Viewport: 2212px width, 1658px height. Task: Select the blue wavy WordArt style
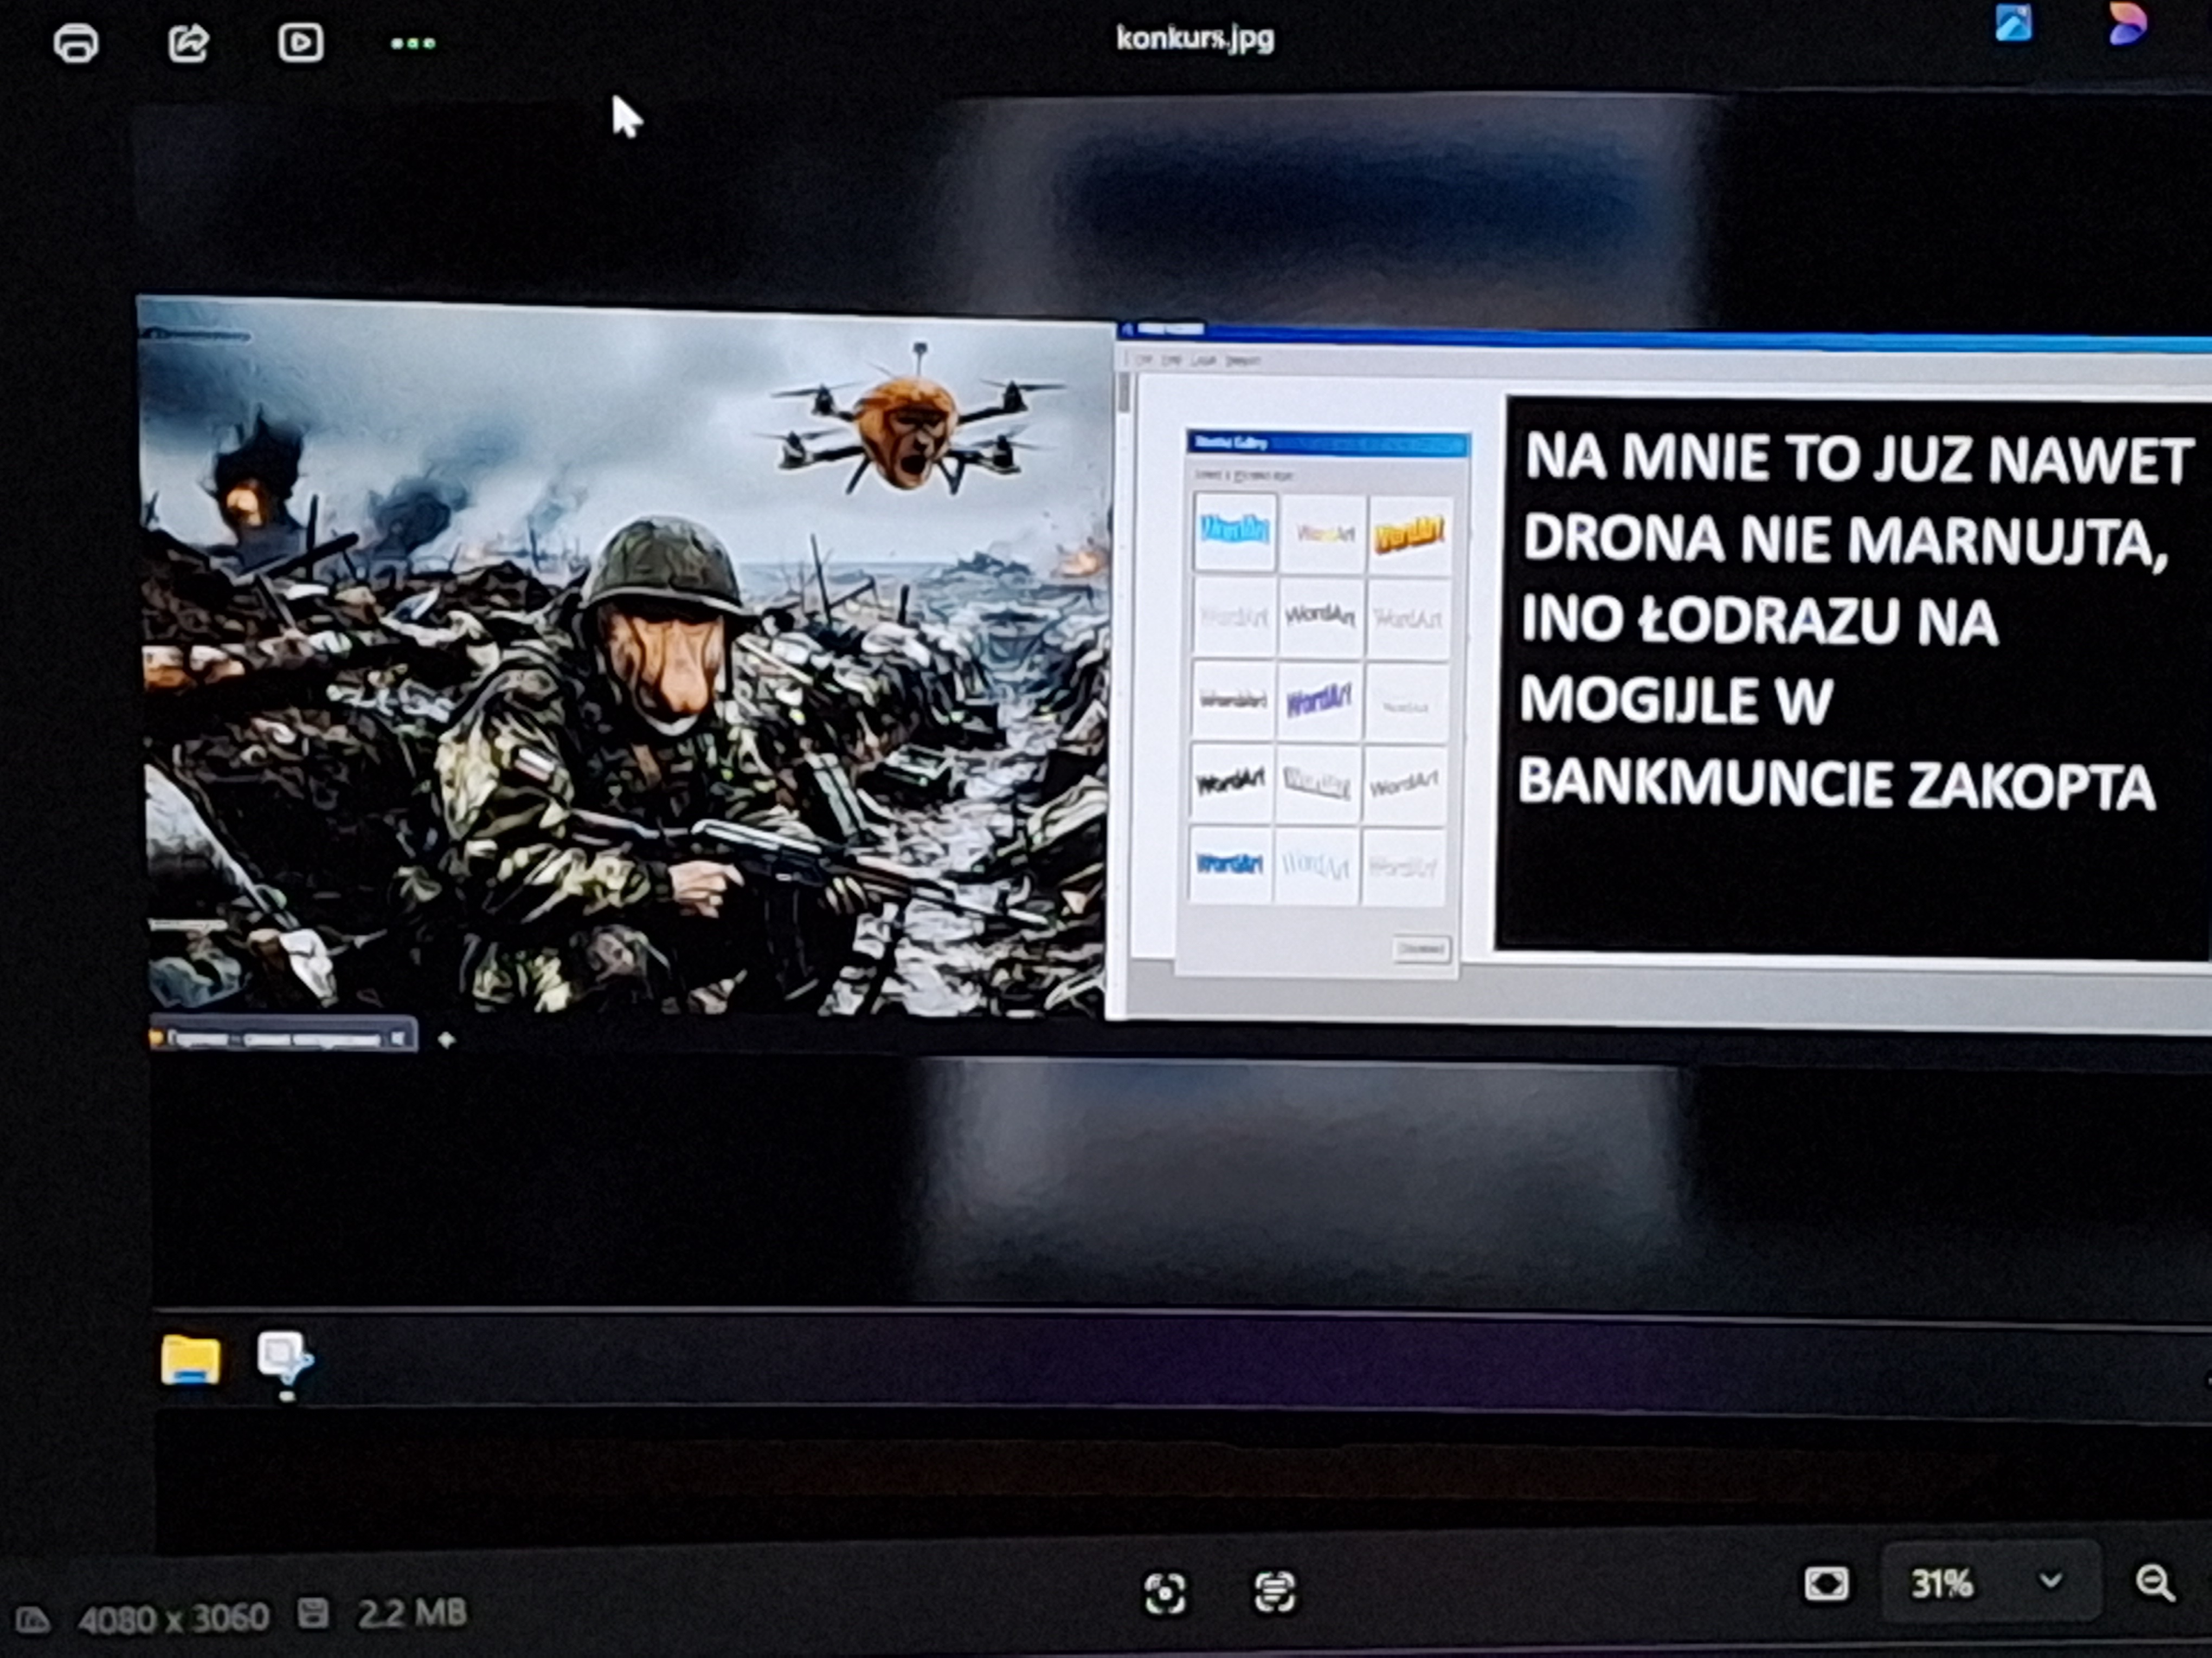click(x=1234, y=530)
